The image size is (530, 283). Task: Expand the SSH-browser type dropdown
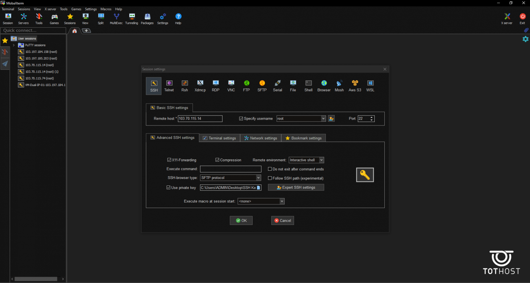258,178
